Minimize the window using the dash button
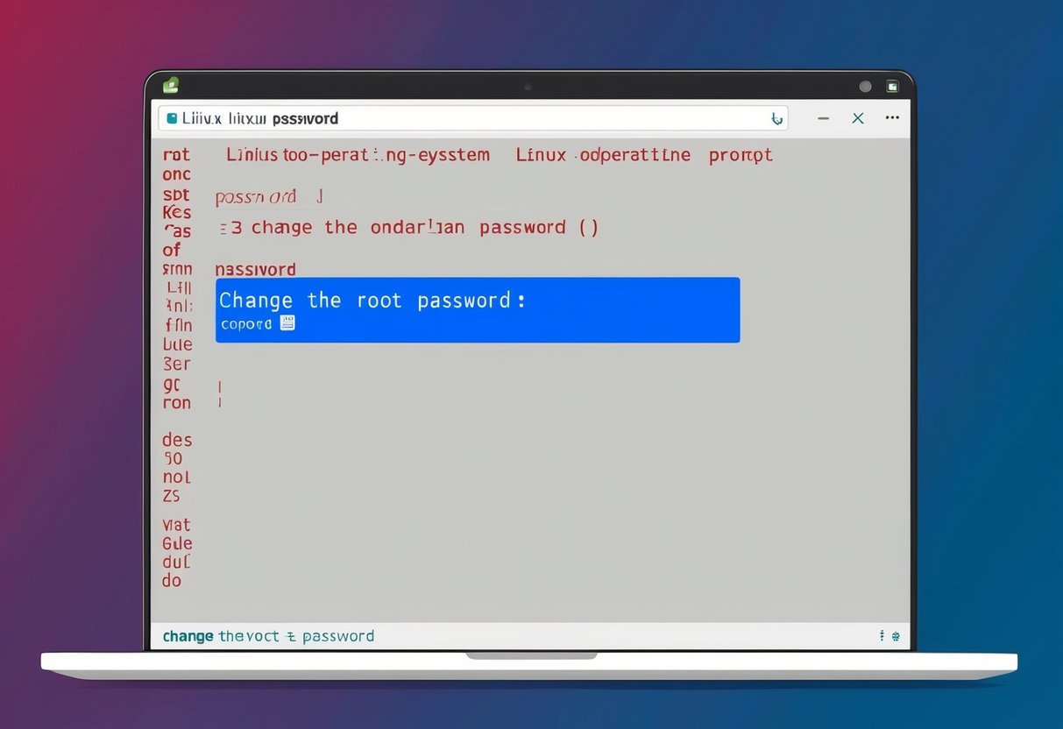Screen dimensions: 1063x729 point(823,118)
